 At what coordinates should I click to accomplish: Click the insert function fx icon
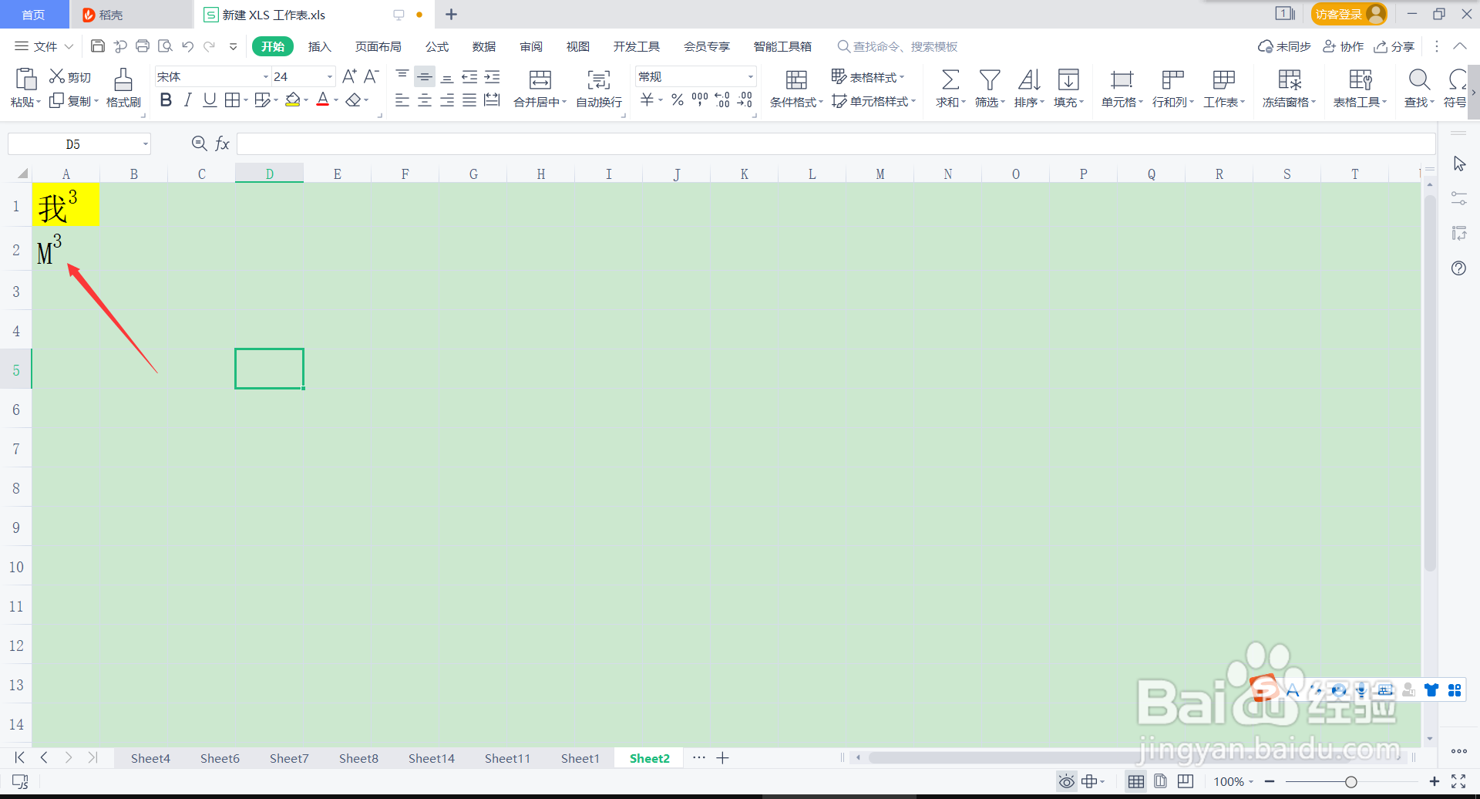222,143
